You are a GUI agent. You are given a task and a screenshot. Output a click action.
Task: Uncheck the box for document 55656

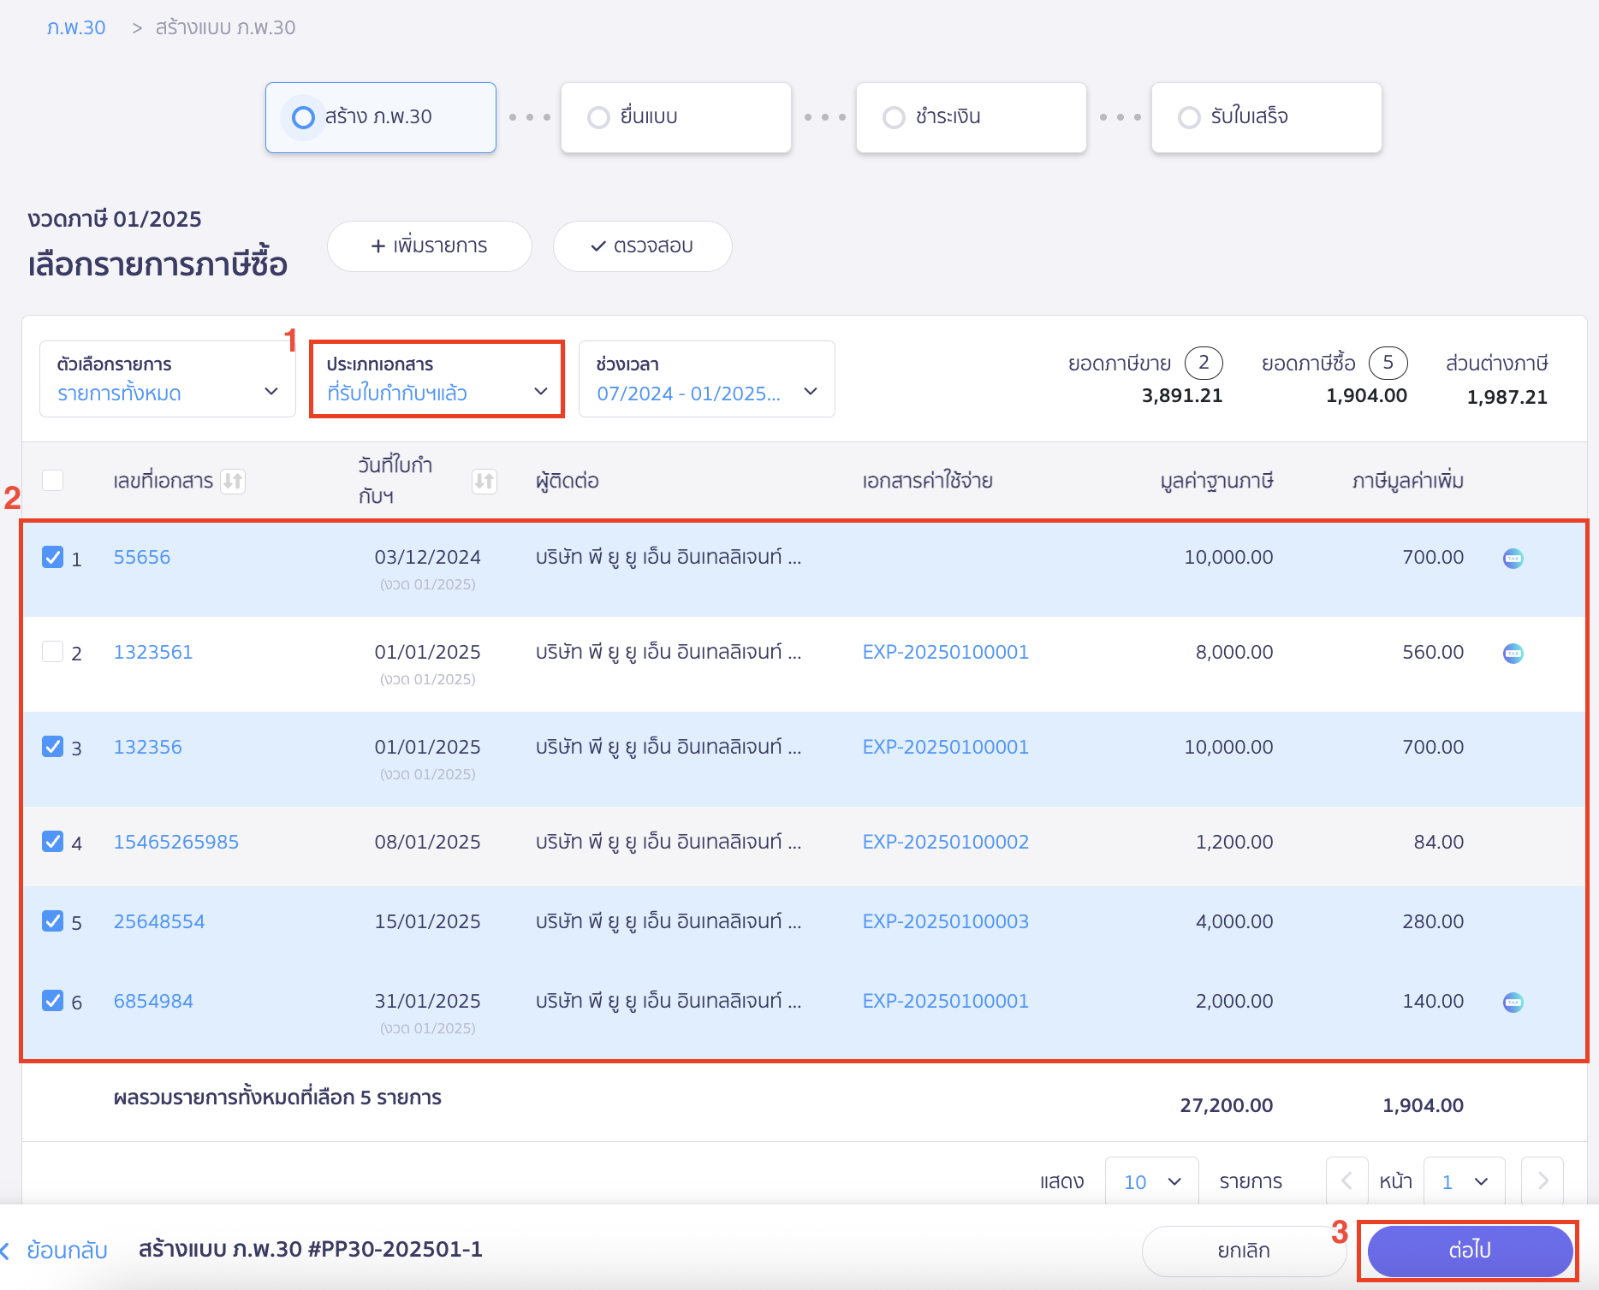point(53,558)
